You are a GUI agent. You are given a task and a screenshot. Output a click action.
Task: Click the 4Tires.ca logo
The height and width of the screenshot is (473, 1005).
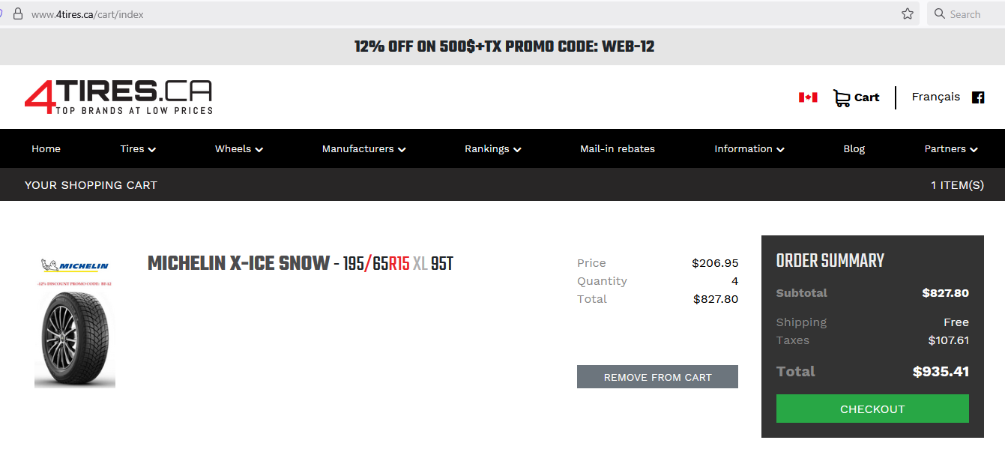(118, 97)
